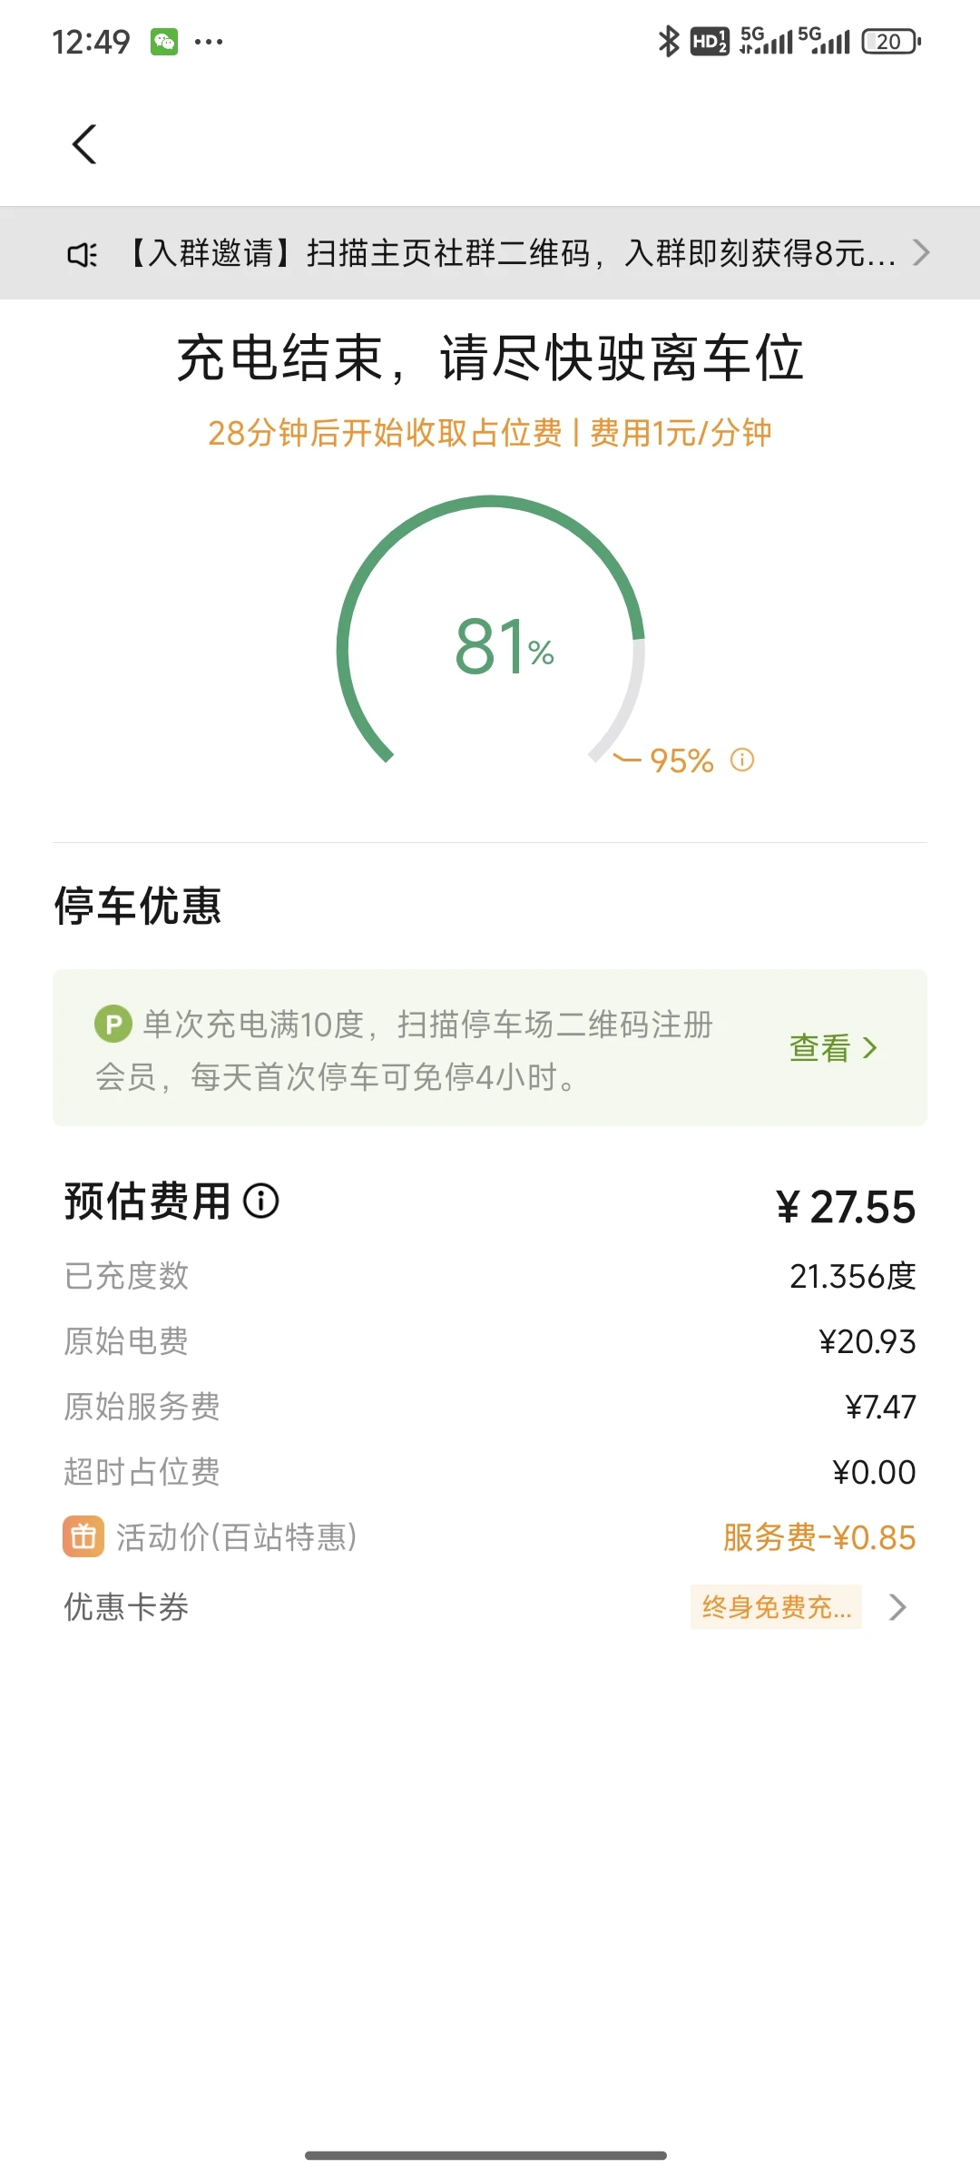Tap the 终身免费充 coupon tag
980x2178 pixels.
776,1607
